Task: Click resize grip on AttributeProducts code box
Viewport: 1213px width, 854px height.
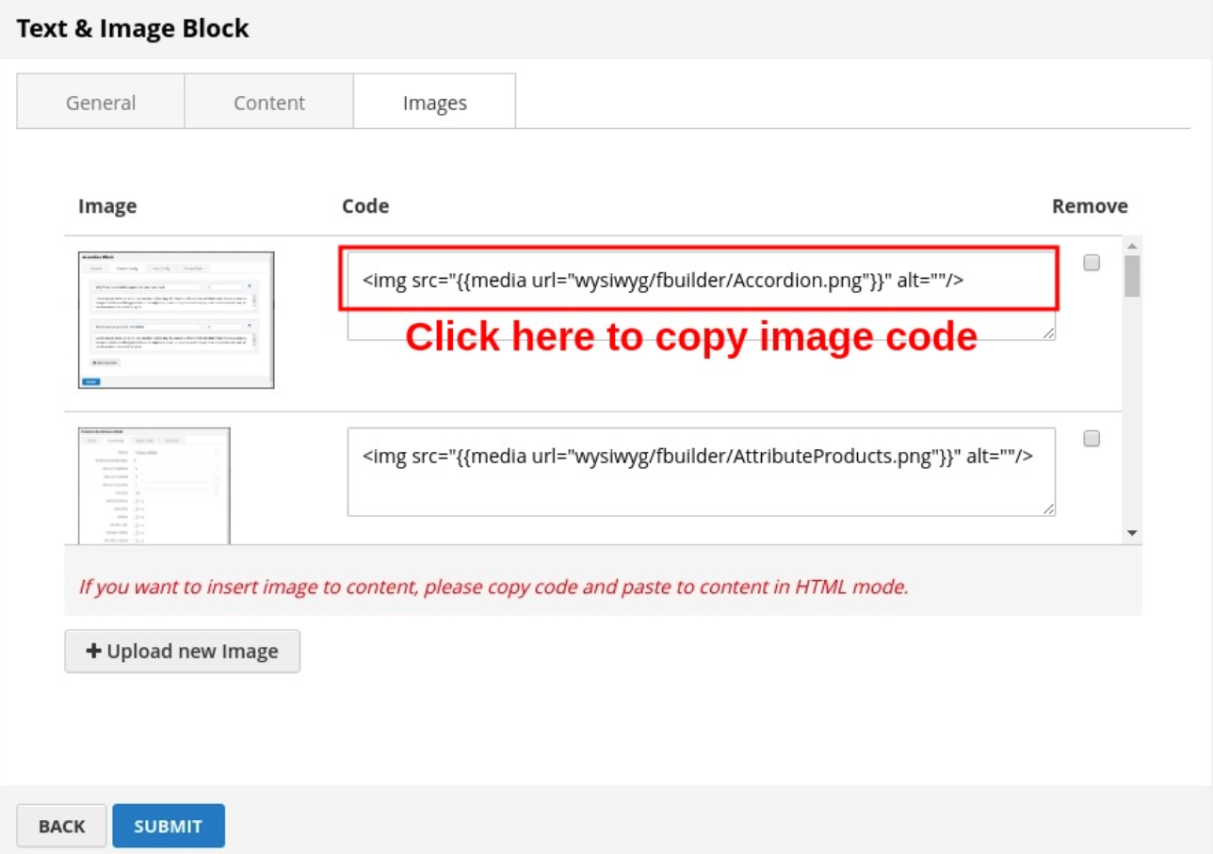Action: click(x=1048, y=509)
